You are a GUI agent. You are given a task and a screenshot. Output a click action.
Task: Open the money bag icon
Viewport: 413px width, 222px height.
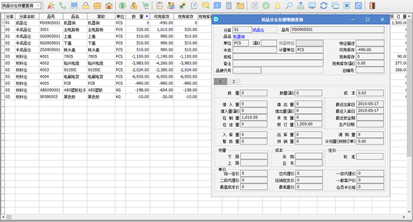[134, 5]
